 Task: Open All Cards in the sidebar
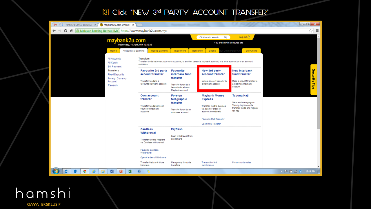tap(113, 63)
